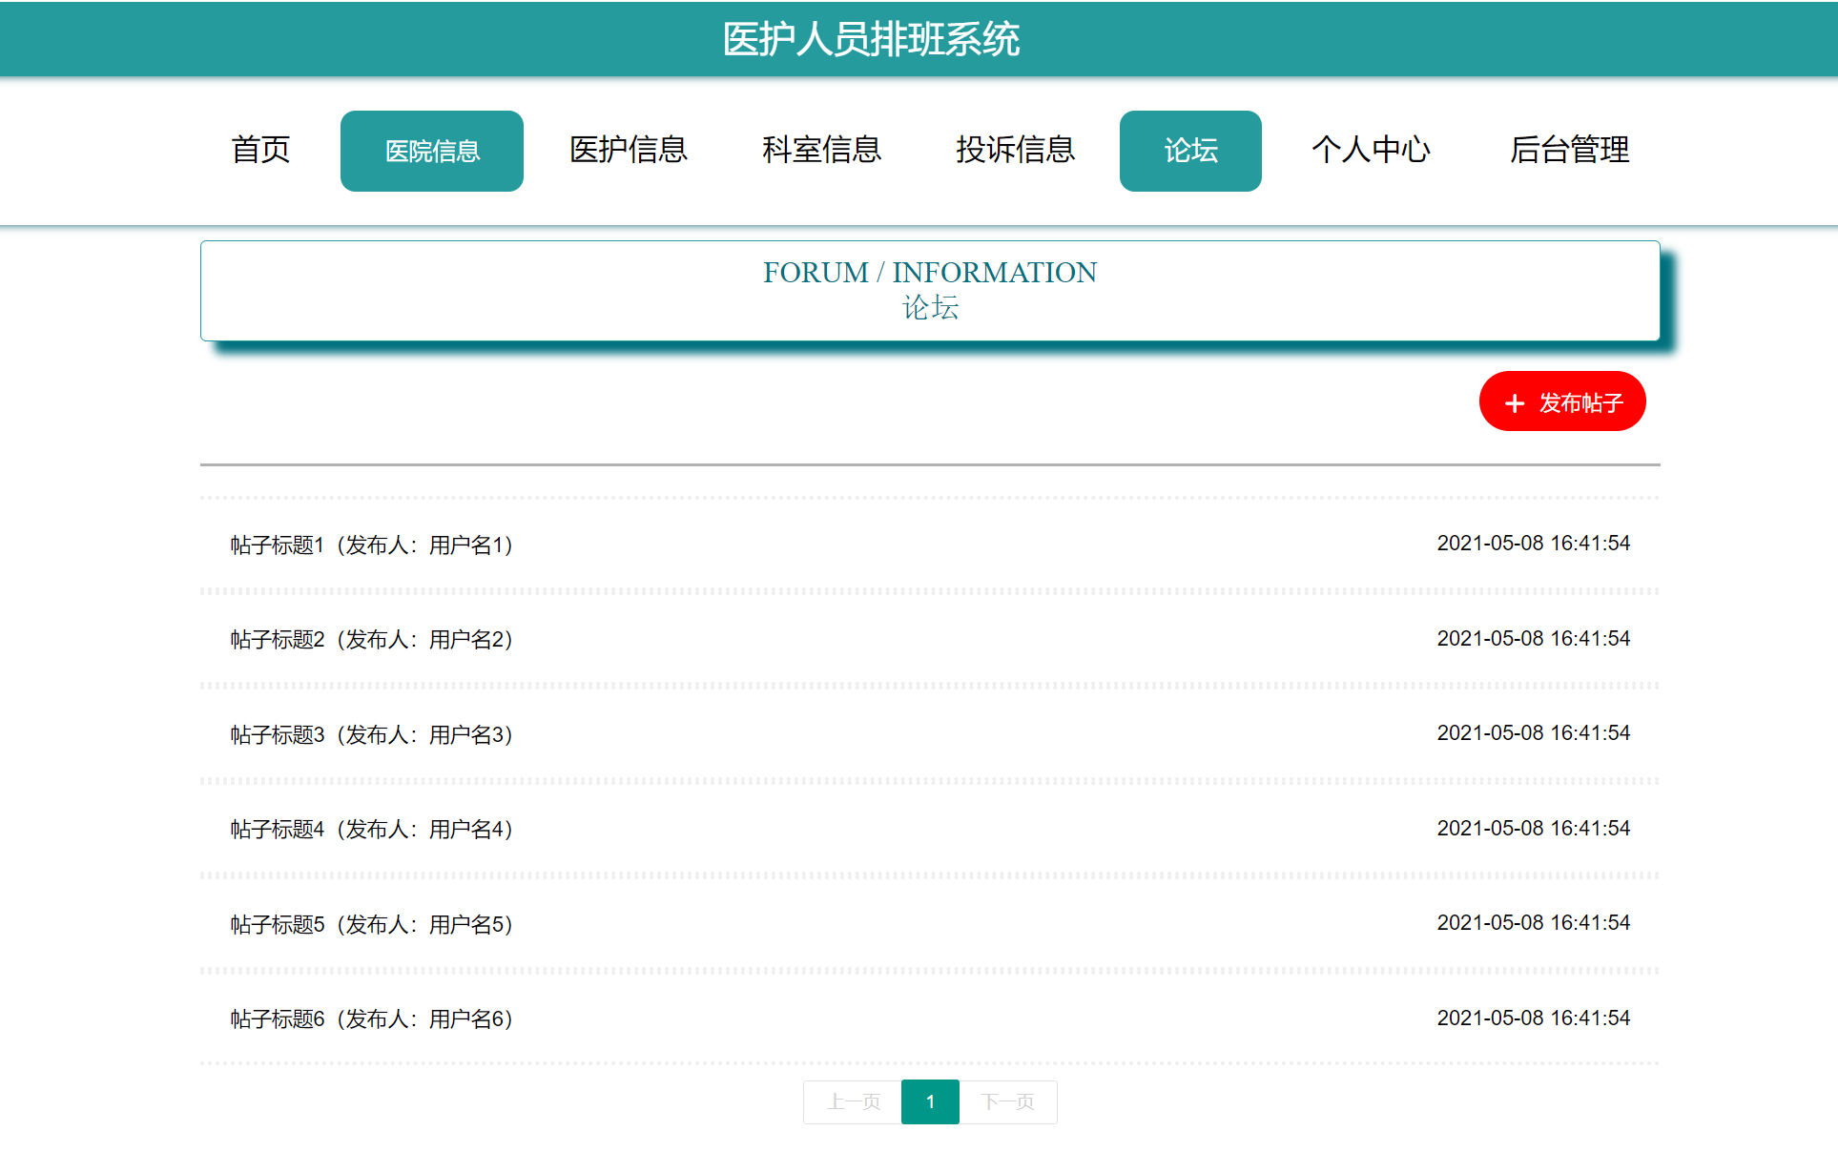This screenshot has width=1838, height=1152.
Task: Open the 医护信息 menu item
Action: (628, 150)
